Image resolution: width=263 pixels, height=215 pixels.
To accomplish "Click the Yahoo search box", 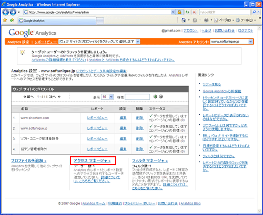I will [x=225, y=12].
